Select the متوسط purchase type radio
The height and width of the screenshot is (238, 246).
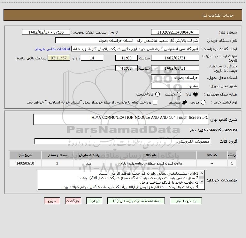(184, 103)
